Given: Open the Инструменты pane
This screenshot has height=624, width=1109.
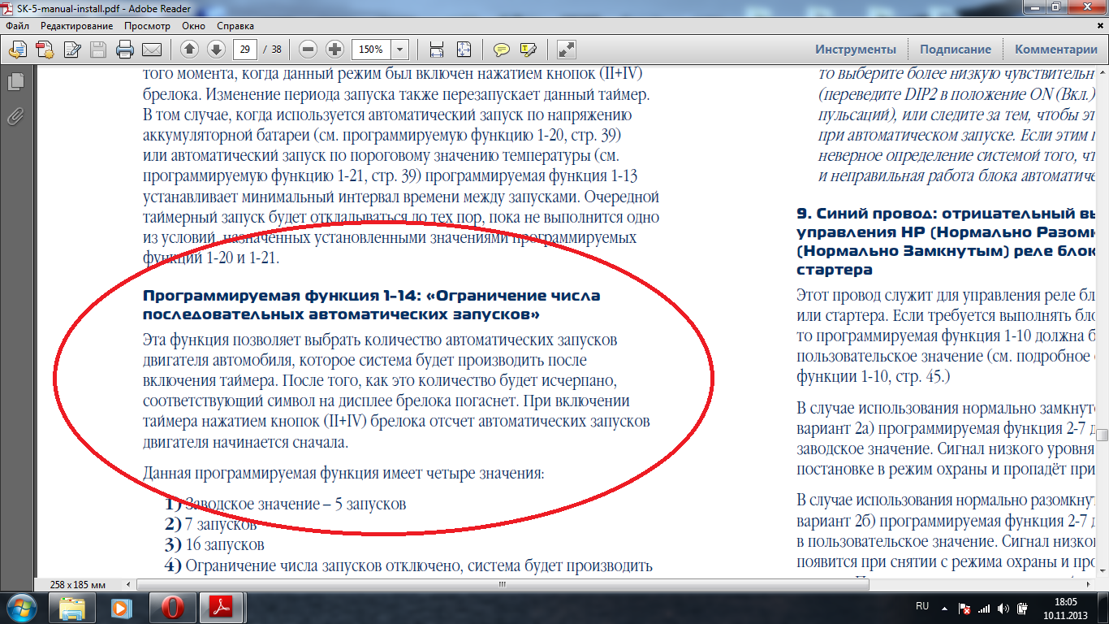Looking at the screenshot, I should coord(856,50).
